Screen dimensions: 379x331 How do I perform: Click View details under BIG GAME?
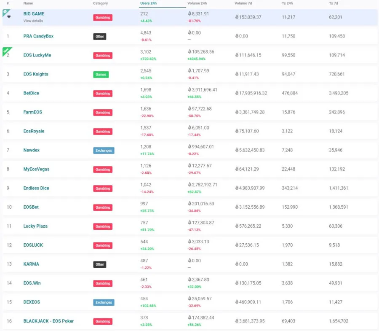(33, 21)
